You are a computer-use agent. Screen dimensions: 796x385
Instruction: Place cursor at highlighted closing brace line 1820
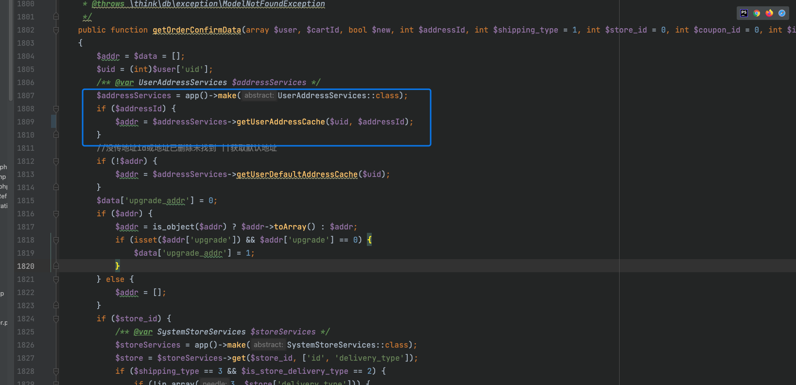coord(117,266)
